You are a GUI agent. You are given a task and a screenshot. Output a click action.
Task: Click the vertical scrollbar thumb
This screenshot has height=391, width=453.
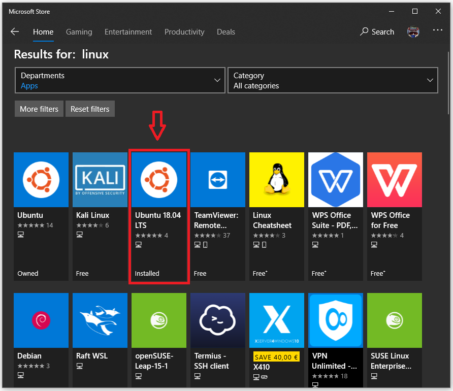click(x=448, y=83)
